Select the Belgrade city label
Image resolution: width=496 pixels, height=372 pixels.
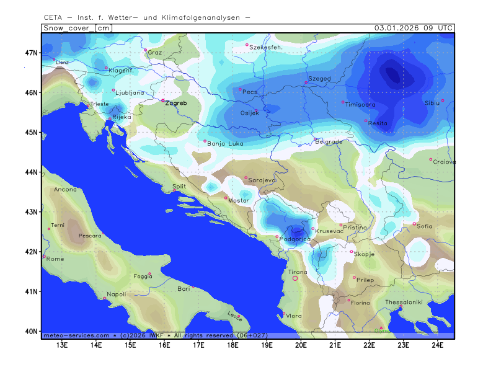tap(329, 141)
